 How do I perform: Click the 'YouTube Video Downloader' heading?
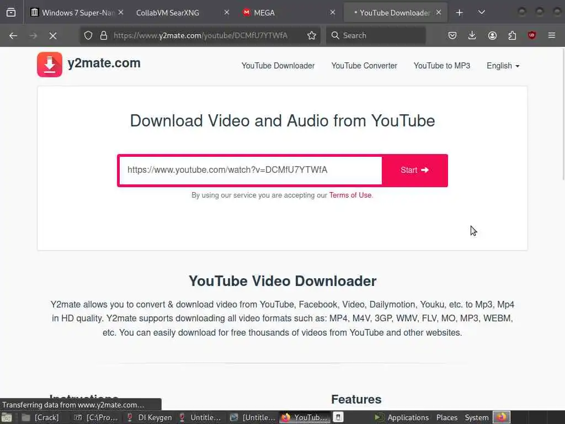tap(282, 281)
